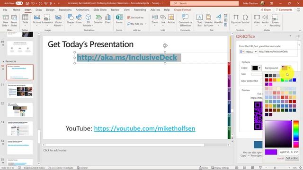This screenshot has width=303, height=170.
Task: Open the Animations tab
Action: click(x=82, y=9)
